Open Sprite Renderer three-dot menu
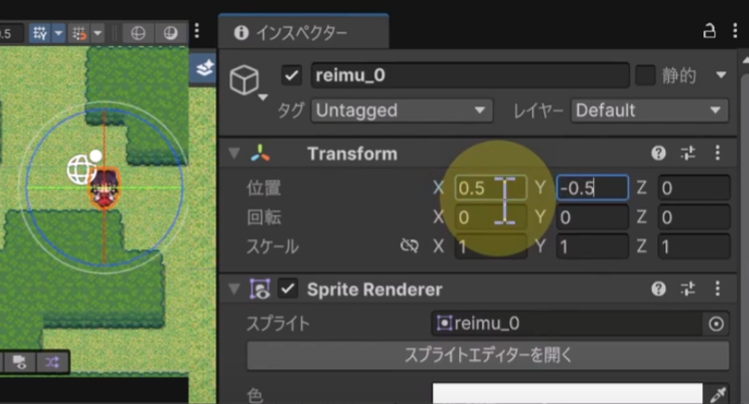Image resolution: width=749 pixels, height=404 pixels. click(x=717, y=289)
